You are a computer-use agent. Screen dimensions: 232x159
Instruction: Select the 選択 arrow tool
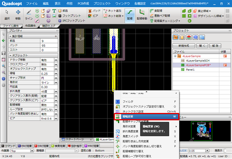[x=7, y=15]
